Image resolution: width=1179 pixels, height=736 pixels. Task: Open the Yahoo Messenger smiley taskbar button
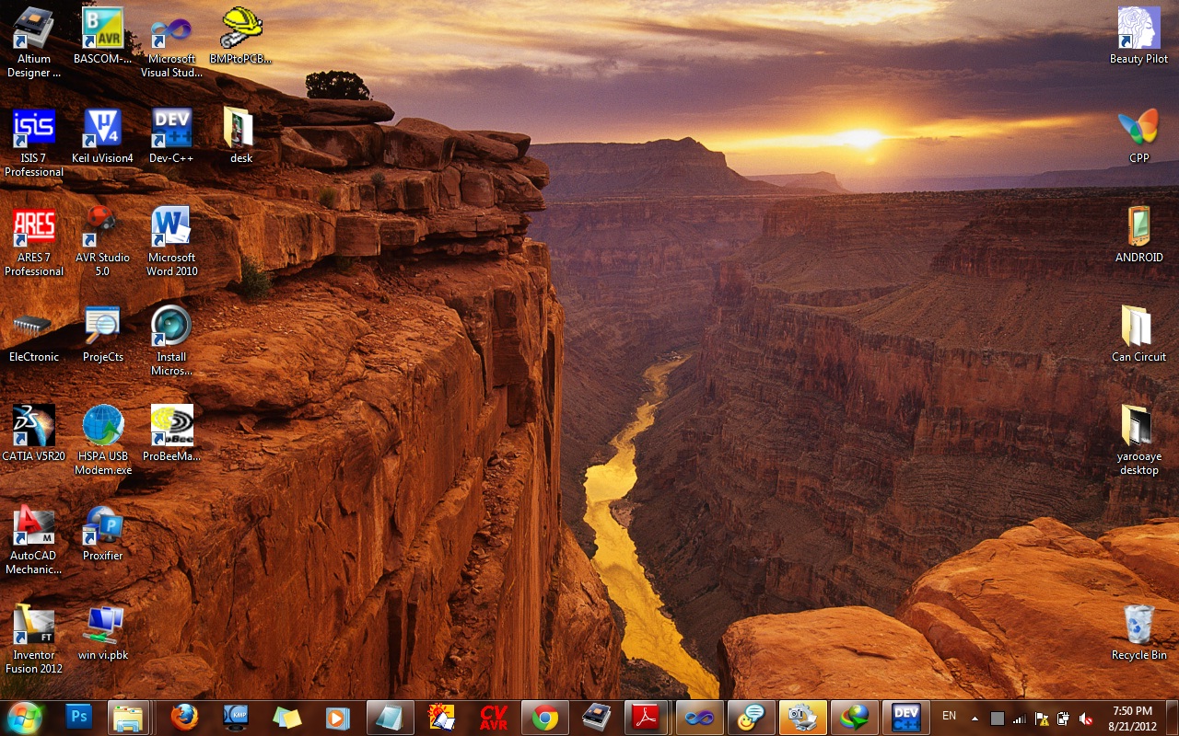point(751,717)
